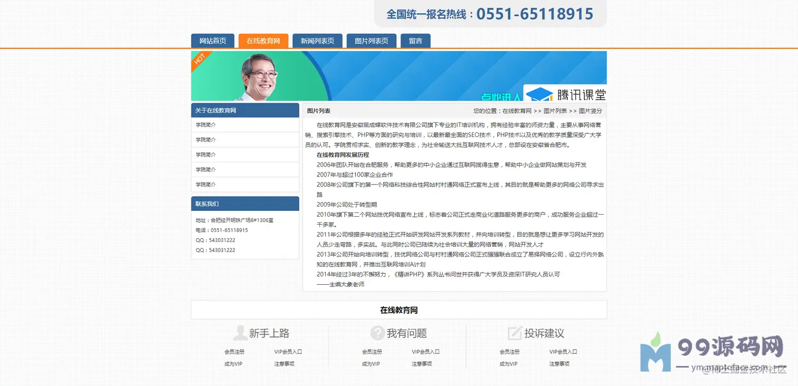Open VIP会员入口 under 投诉建议
798x386 pixels.
click(564, 352)
